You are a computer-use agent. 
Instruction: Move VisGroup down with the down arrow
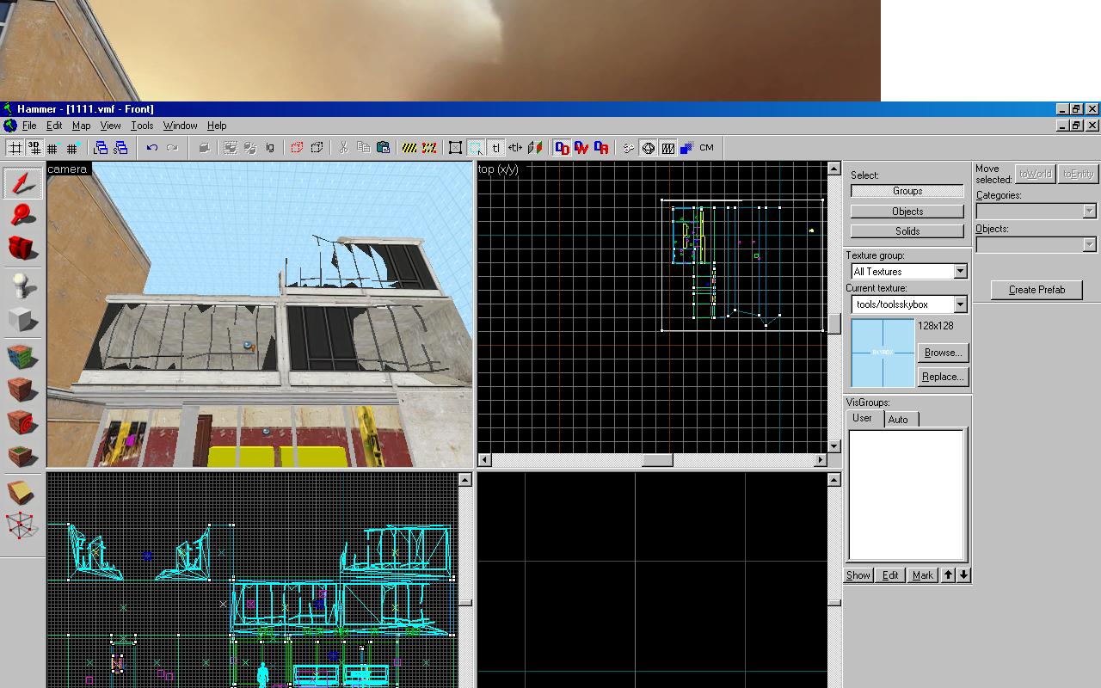[x=963, y=575]
